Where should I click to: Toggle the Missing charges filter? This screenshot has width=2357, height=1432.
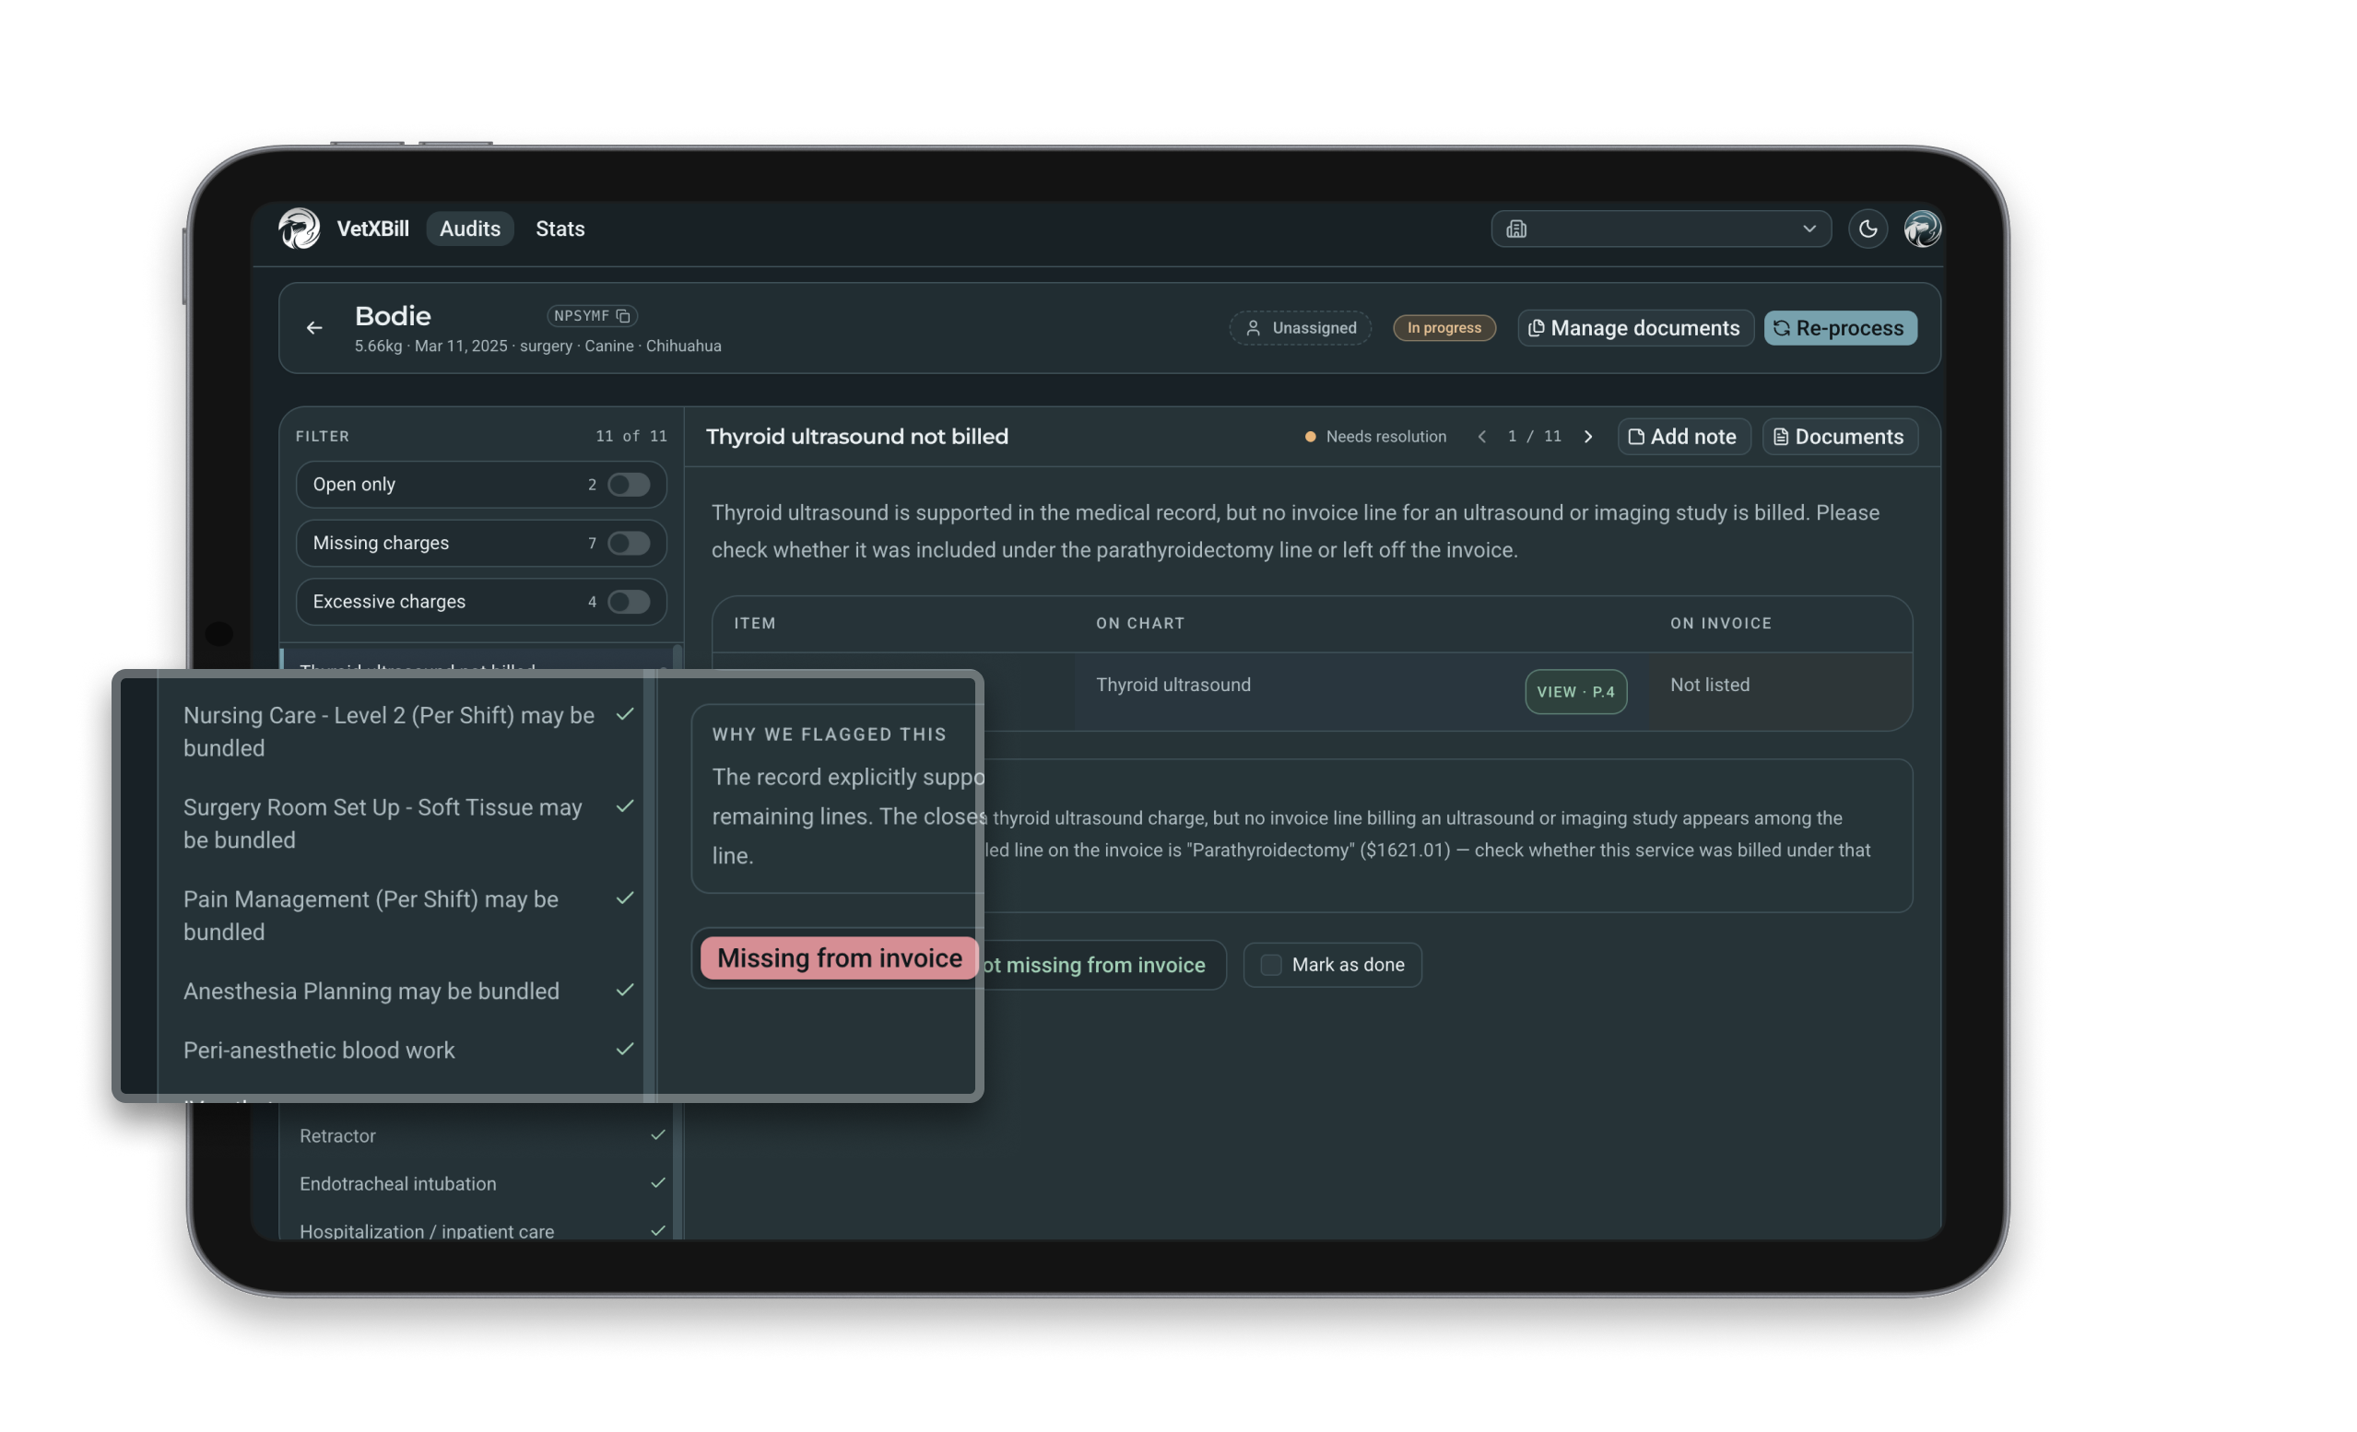point(629,544)
